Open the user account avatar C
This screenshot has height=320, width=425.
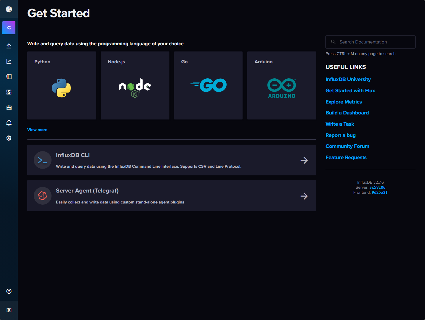pos(9,28)
